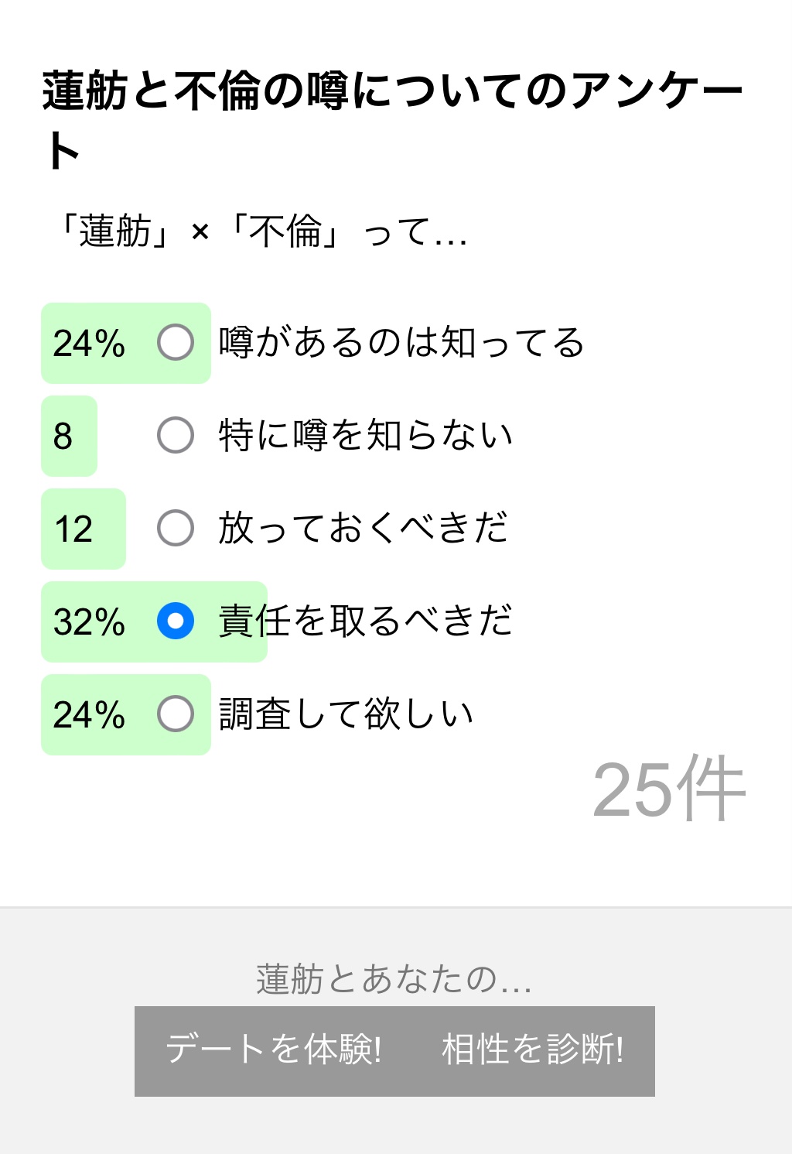Image resolution: width=792 pixels, height=1154 pixels.
Task: Click the 特に噂を知らない answer label text
Action: (365, 436)
